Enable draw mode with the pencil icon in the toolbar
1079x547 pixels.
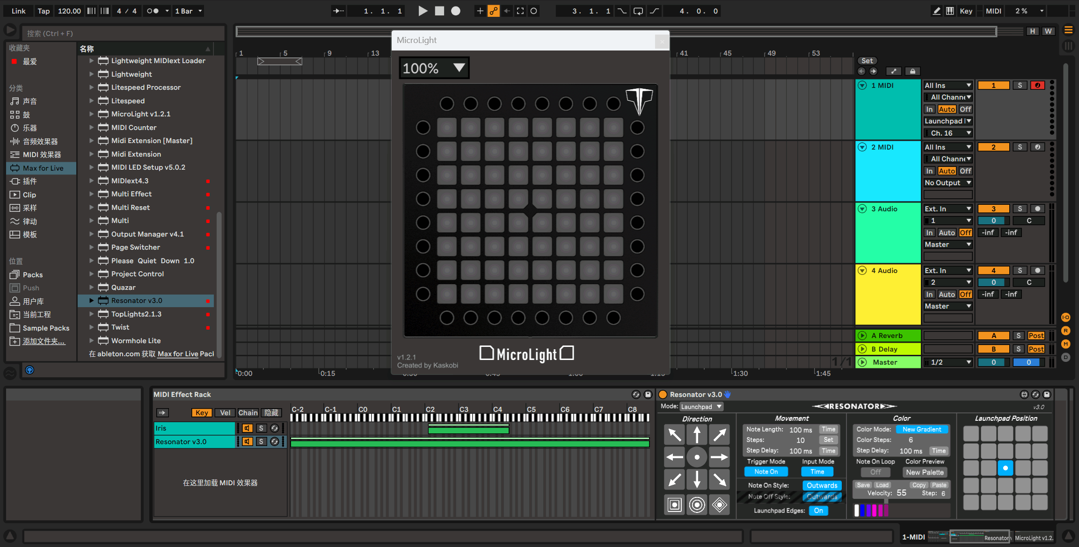click(937, 10)
